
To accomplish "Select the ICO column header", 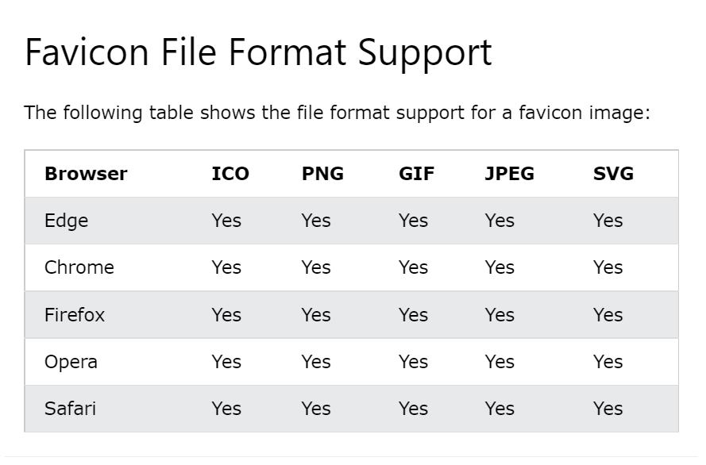I will click(230, 174).
